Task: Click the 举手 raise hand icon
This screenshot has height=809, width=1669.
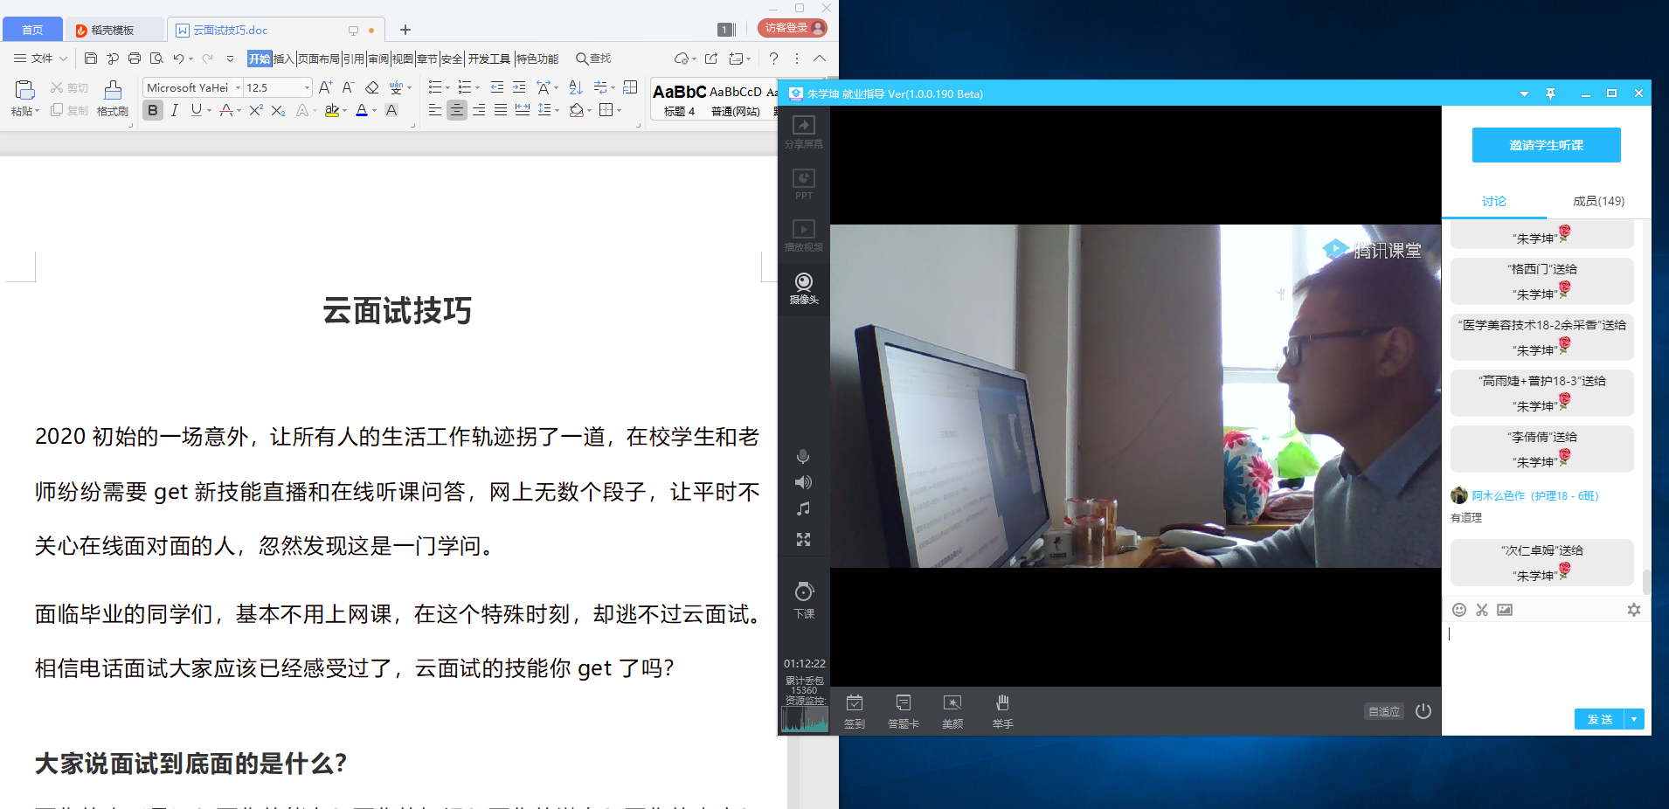Action: (x=1002, y=710)
